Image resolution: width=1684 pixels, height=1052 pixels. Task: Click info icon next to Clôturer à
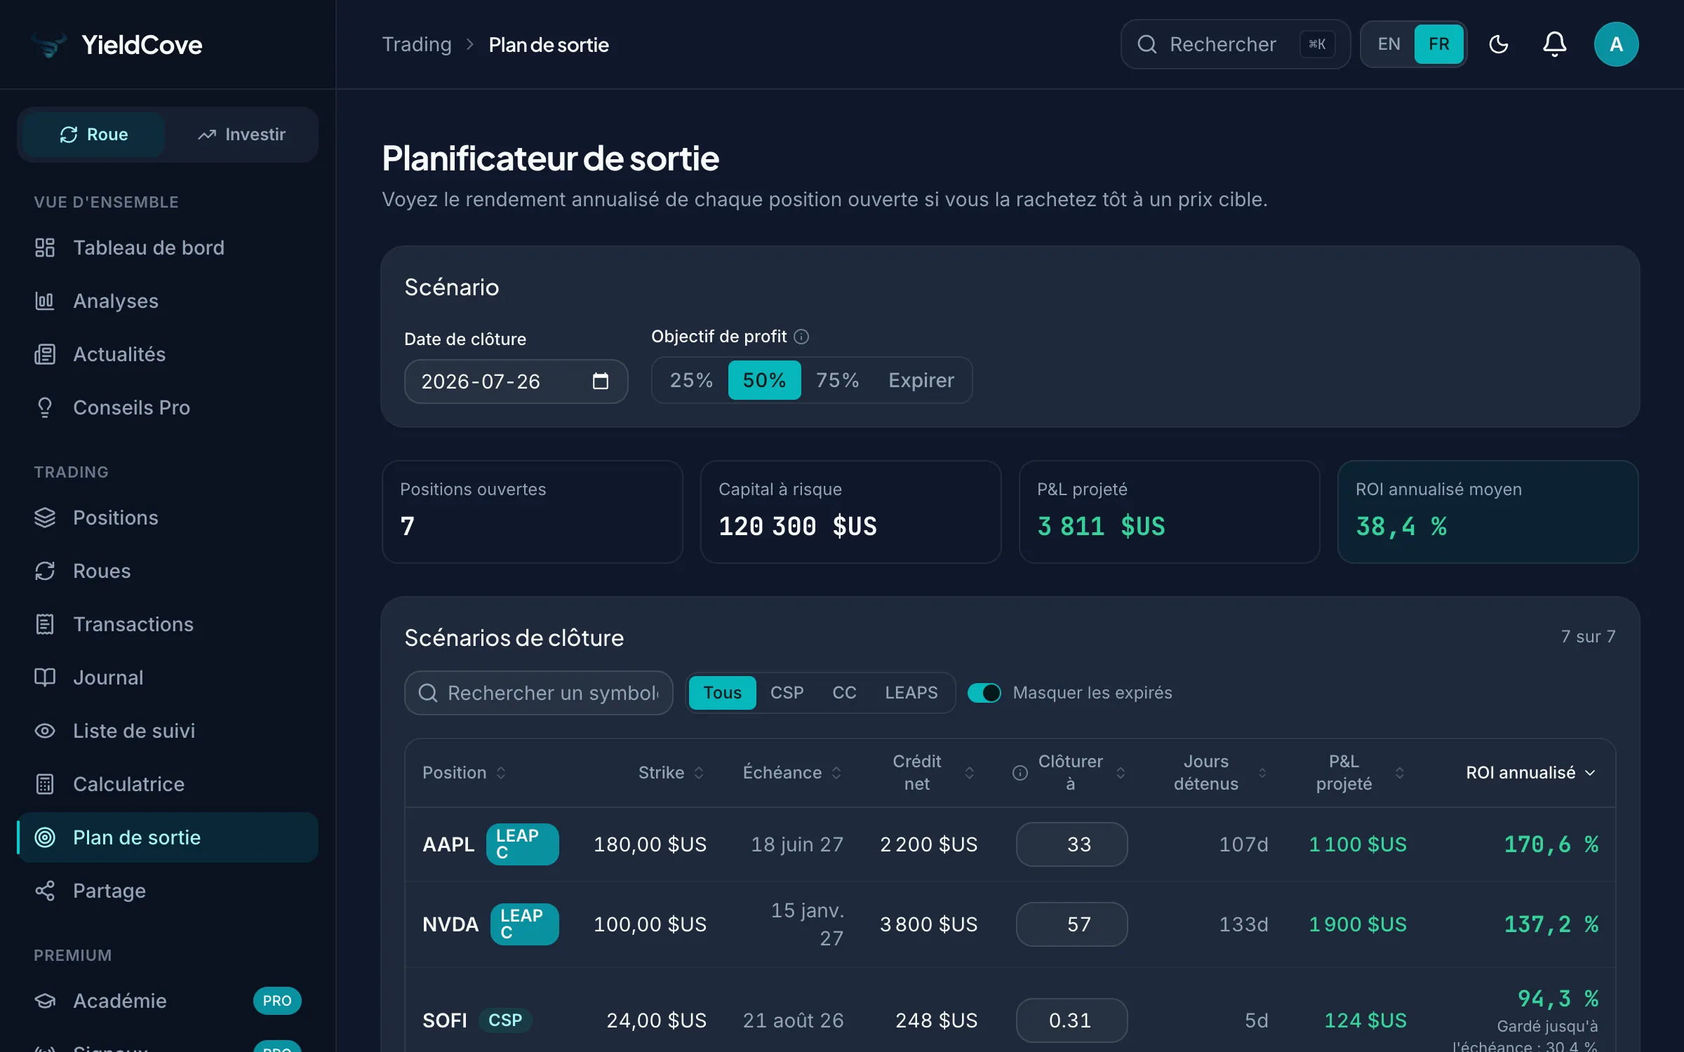pos(1020,773)
